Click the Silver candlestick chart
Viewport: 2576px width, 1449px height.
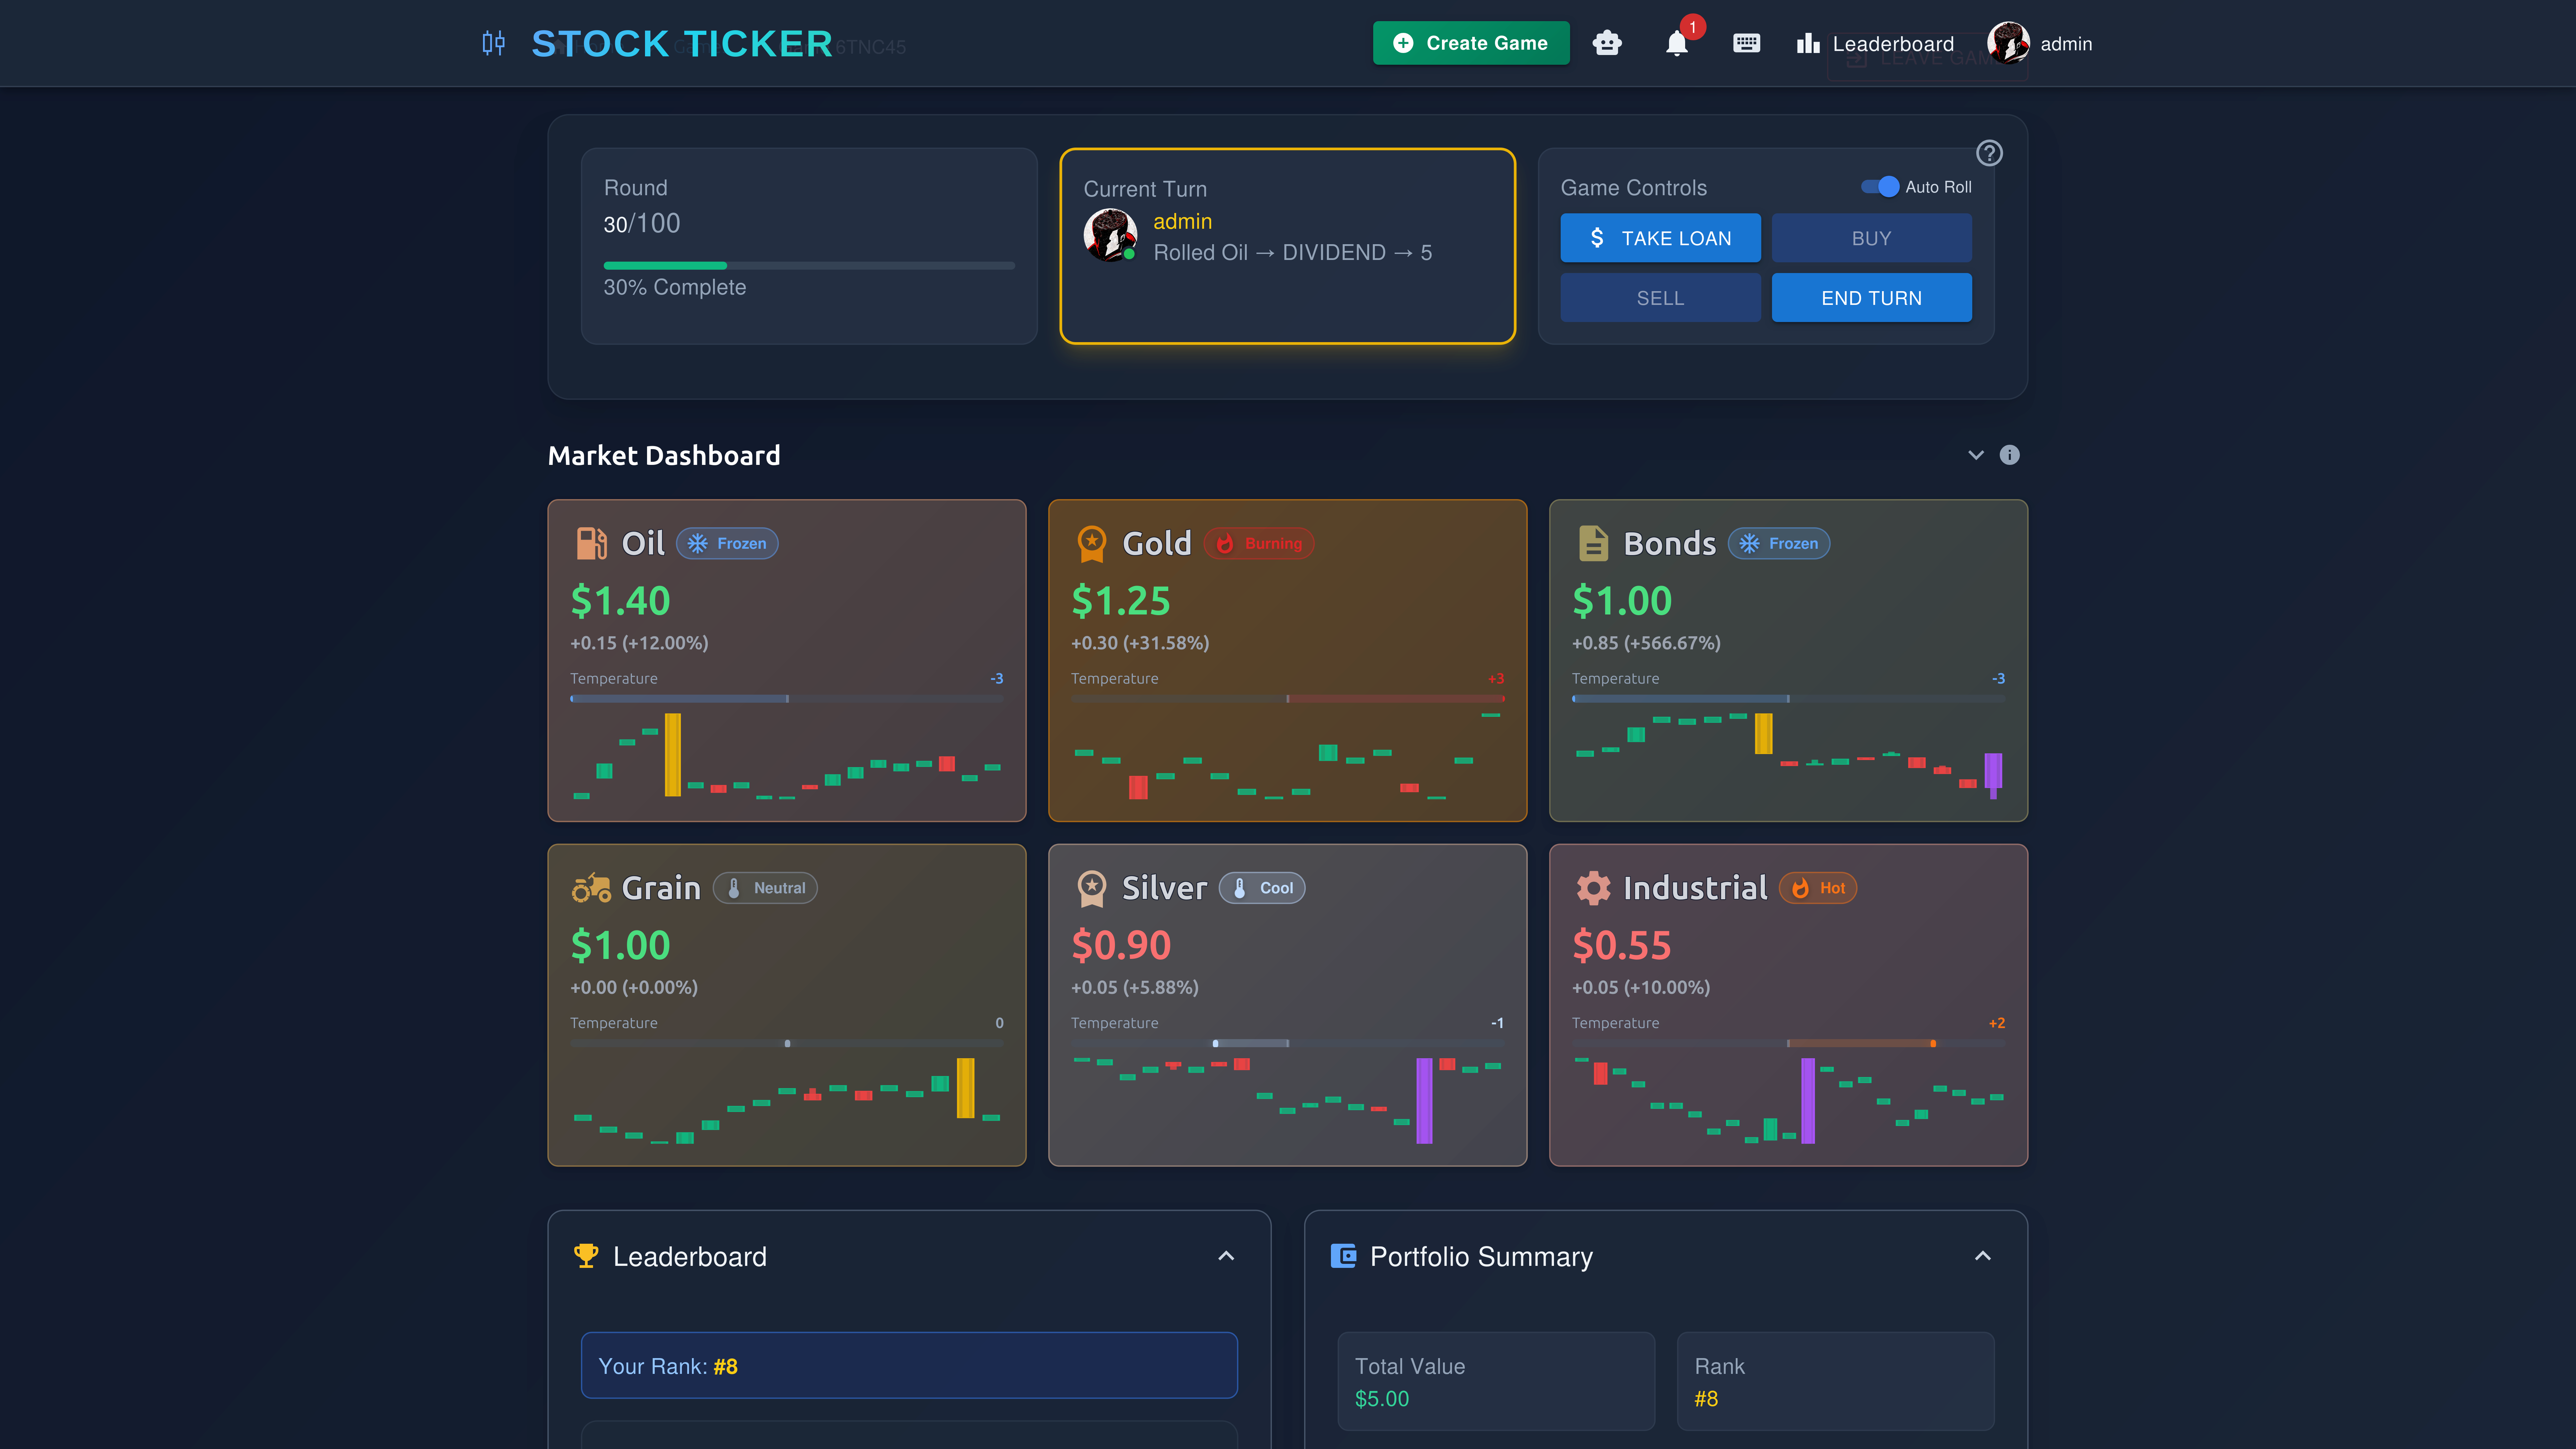coord(1288,1100)
